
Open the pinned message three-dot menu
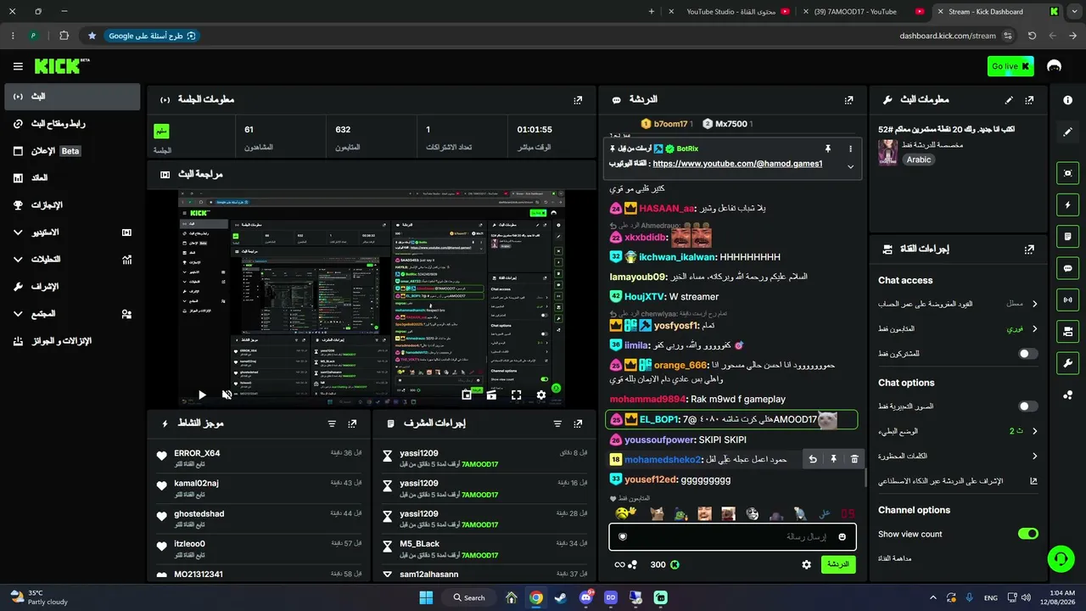pos(850,149)
